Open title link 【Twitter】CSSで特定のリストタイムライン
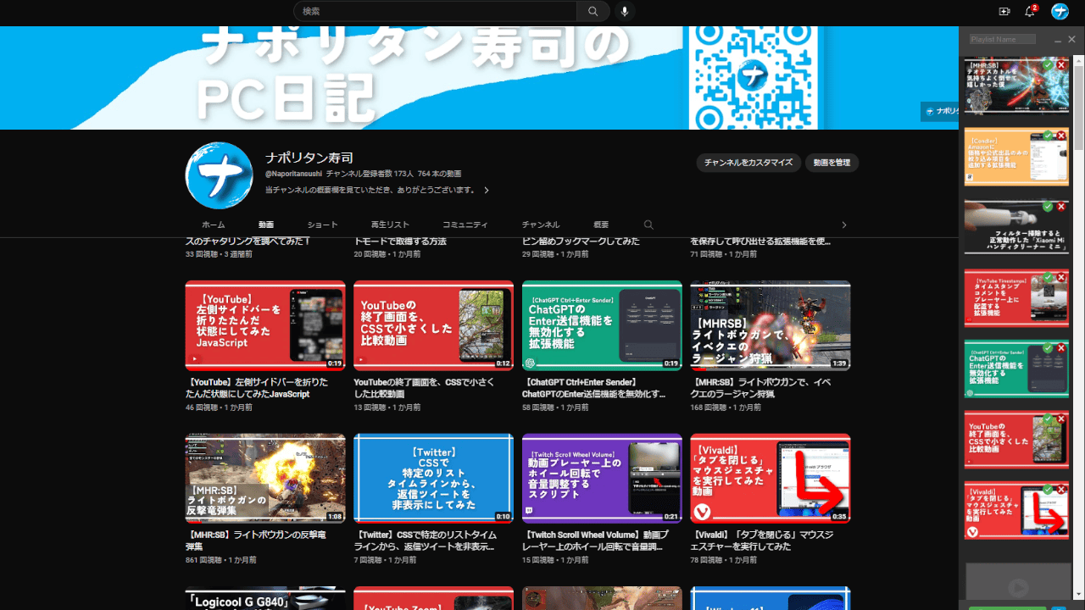 point(426,541)
